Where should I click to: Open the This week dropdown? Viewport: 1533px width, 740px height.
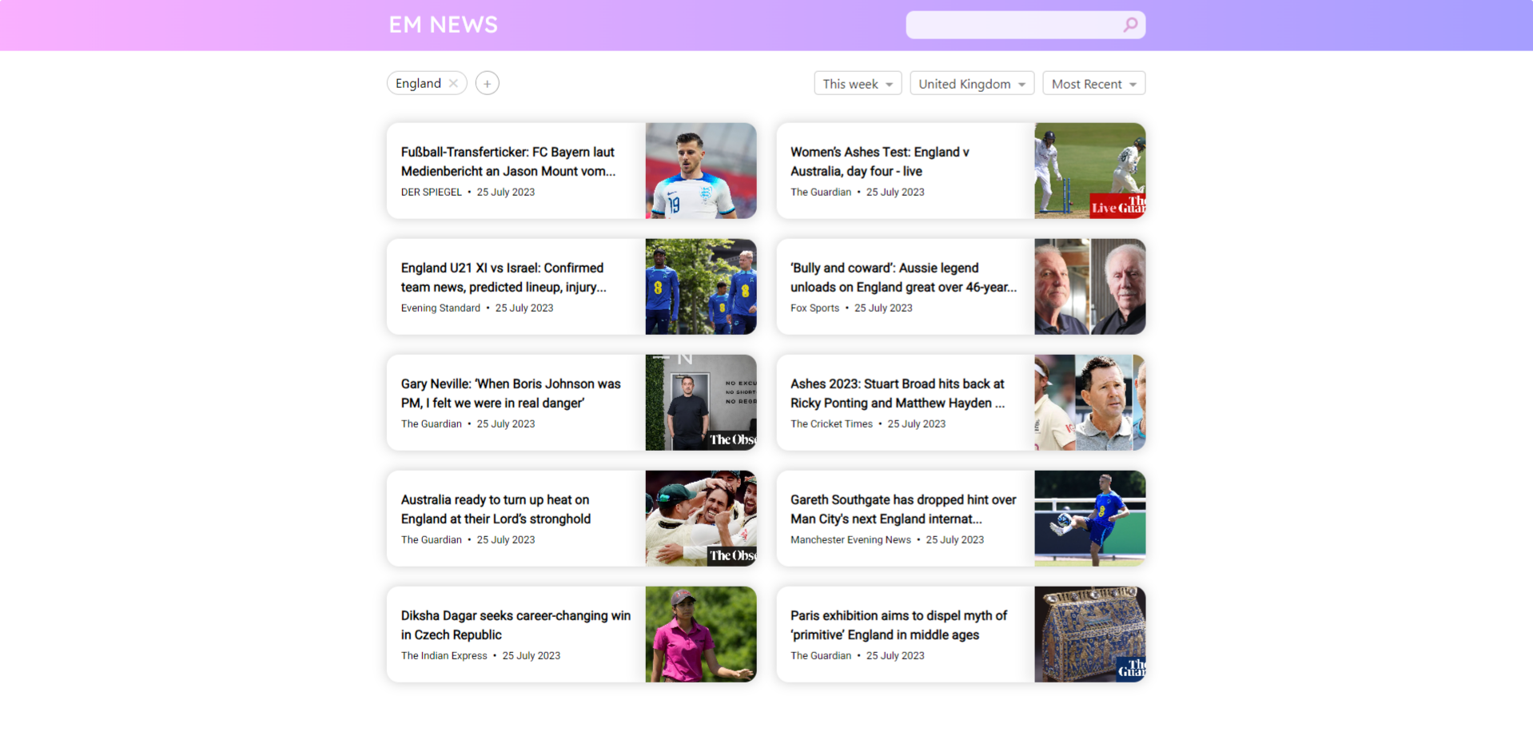(858, 83)
